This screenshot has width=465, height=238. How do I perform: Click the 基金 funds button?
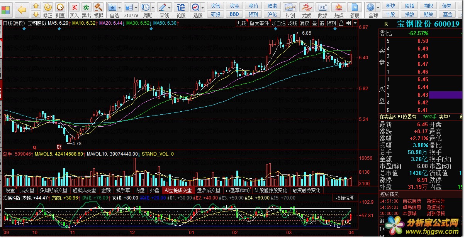(x=447, y=14)
